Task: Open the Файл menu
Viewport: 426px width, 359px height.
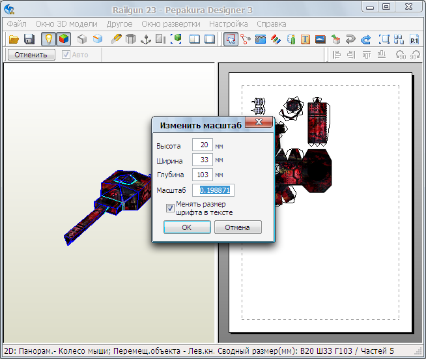Action: pos(16,24)
